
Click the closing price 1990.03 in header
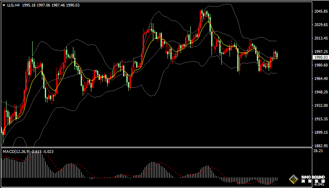tap(73, 5)
